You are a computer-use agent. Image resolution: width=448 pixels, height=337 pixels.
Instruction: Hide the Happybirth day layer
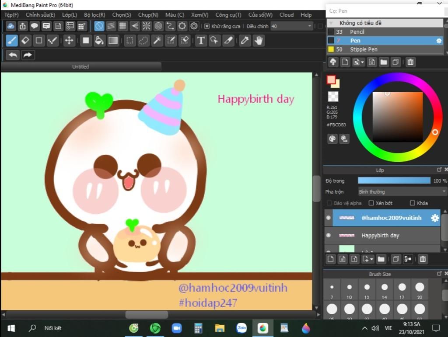pyautogui.click(x=329, y=236)
